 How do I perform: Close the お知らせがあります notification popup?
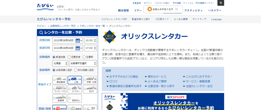[x=176, y=9]
